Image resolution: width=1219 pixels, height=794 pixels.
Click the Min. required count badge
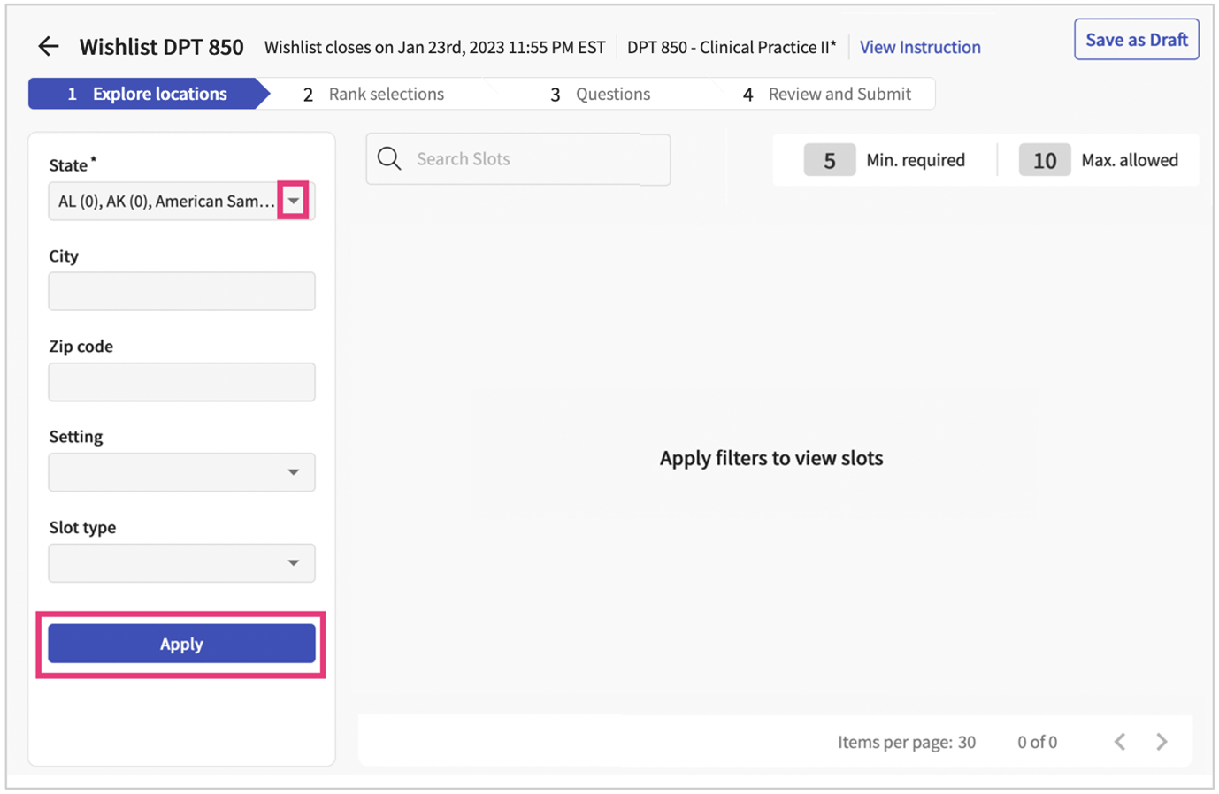pyautogui.click(x=829, y=159)
